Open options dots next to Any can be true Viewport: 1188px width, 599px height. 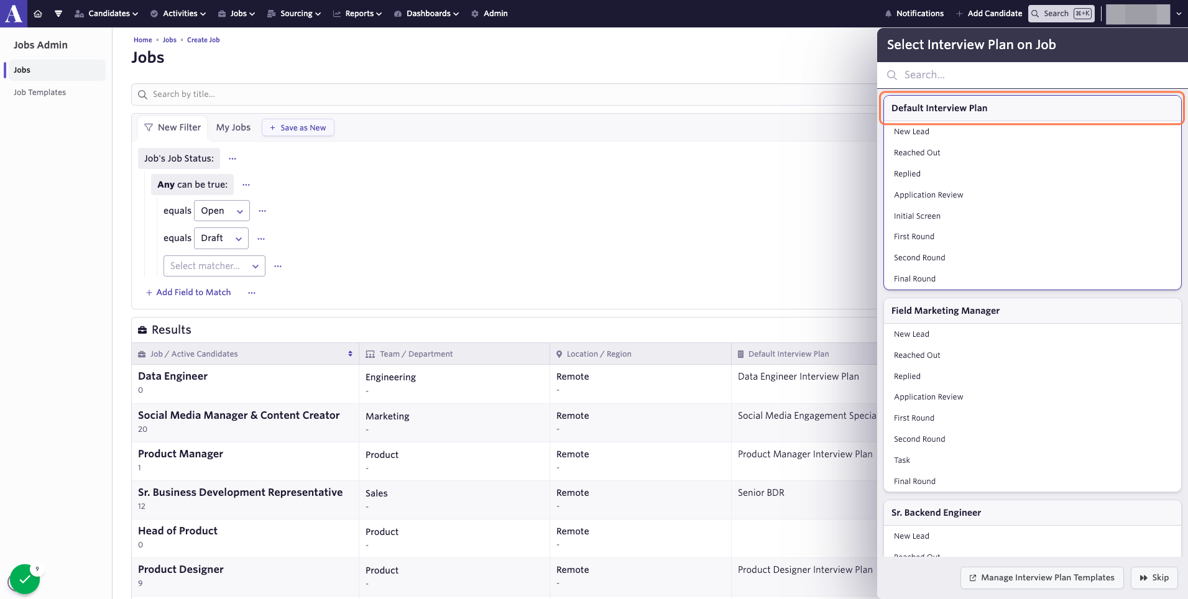pos(246,185)
